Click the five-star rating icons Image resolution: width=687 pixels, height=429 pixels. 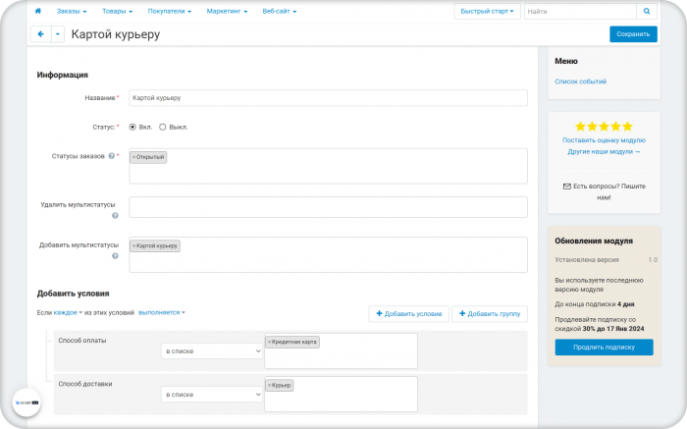coord(604,127)
